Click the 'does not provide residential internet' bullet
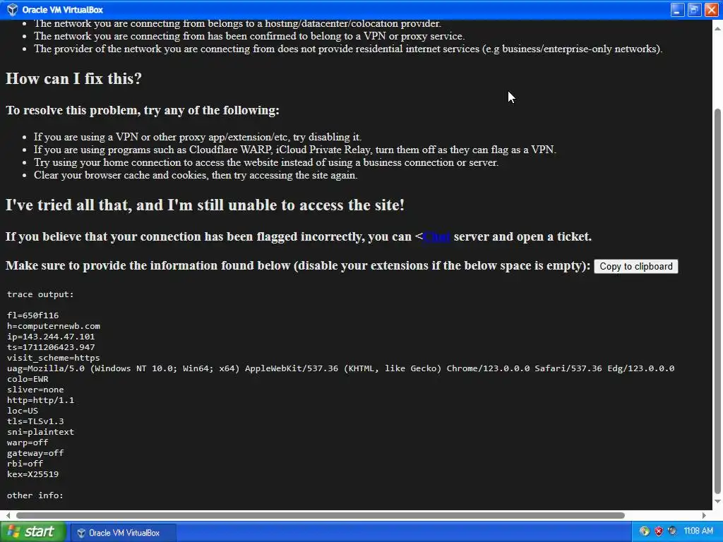723x542 pixels. [348, 49]
